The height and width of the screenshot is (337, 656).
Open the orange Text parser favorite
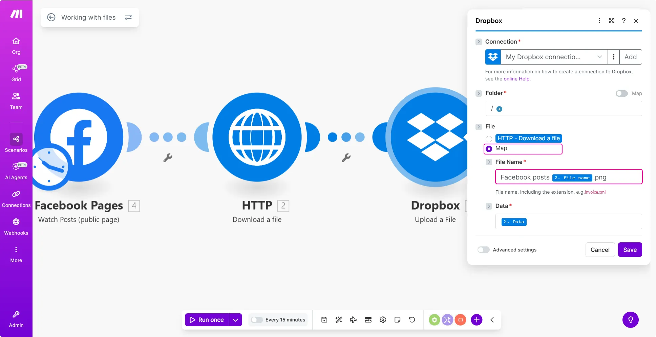pyautogui.click(x=461, y=320)
